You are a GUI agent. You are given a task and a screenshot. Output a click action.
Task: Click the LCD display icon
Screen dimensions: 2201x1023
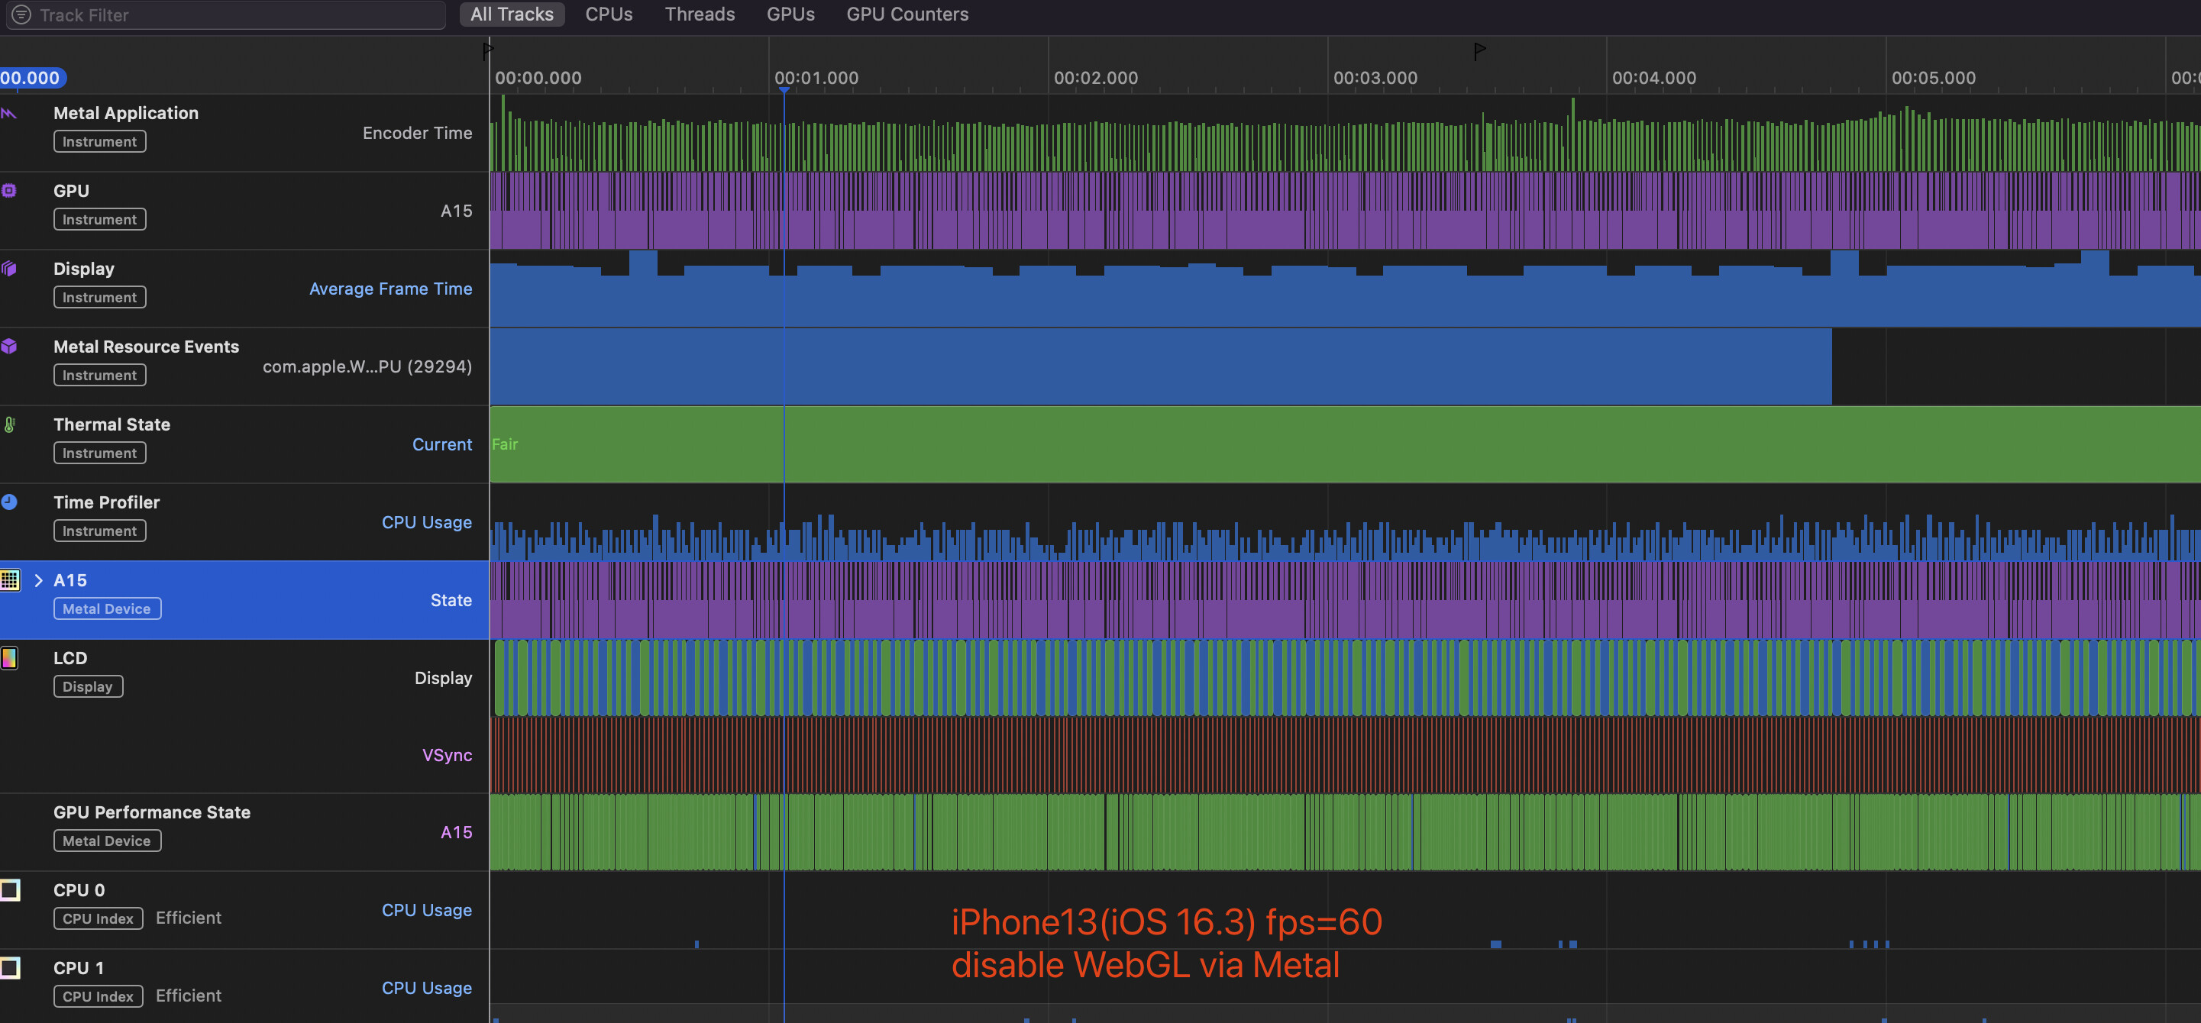(x=9, y=657)
